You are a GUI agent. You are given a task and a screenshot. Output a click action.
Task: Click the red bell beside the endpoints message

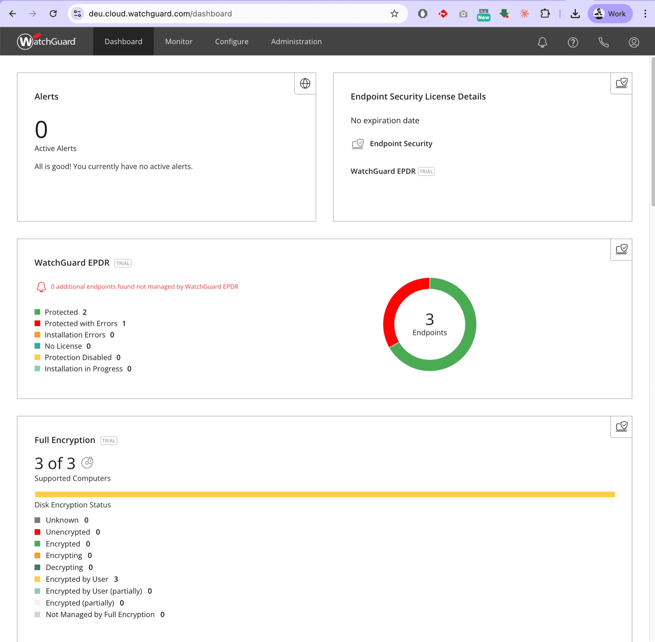point(41,286)
